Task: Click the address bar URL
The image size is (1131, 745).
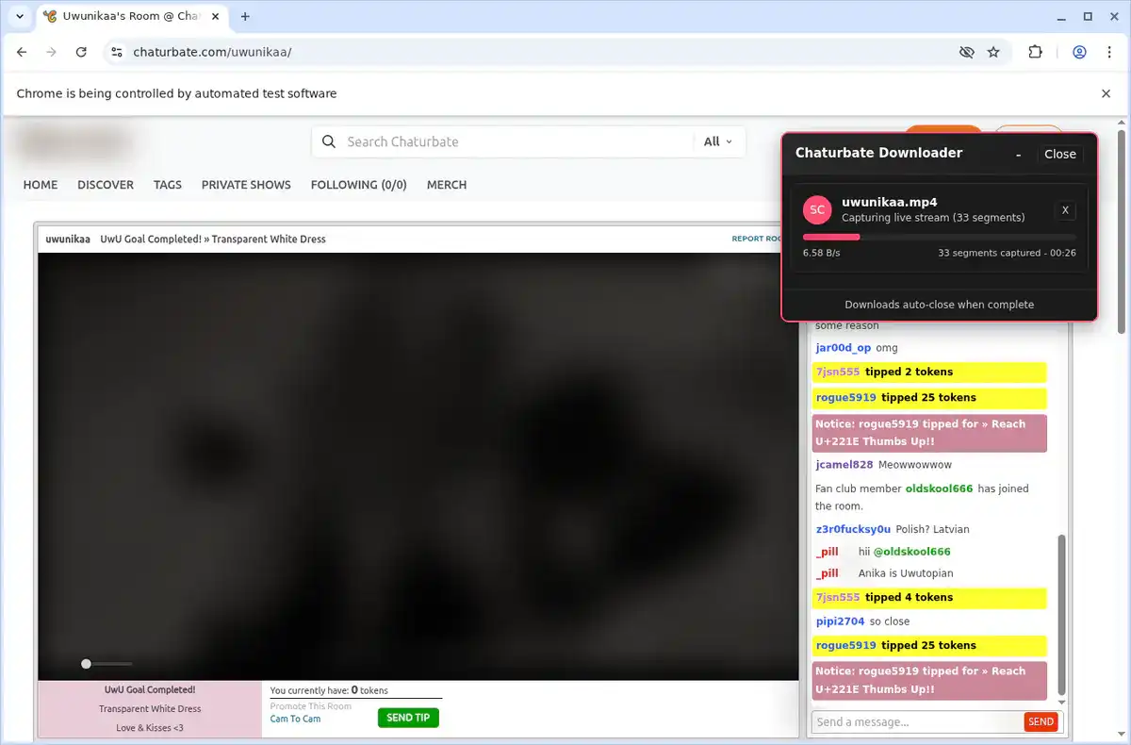Action: tap(212, 52)
